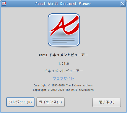Click the 2012-2020 MATE copyright line

coord(63,90)
